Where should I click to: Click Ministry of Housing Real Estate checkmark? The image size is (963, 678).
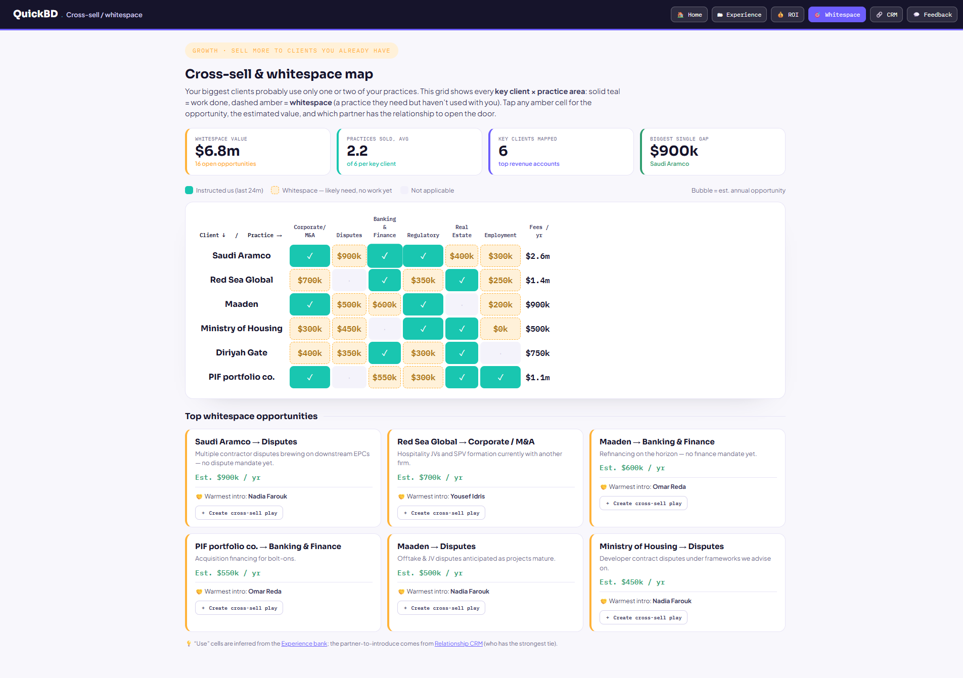coord(462,329)
